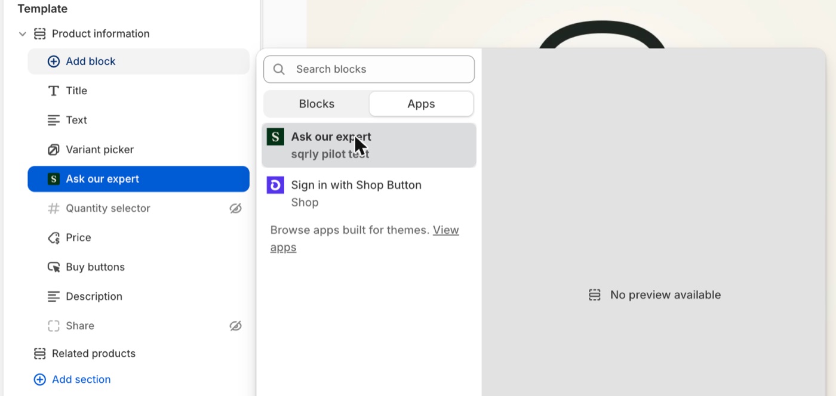Click the Text block lines icon
This screenshot has height=396, width=836.
(x=54, y=120)
